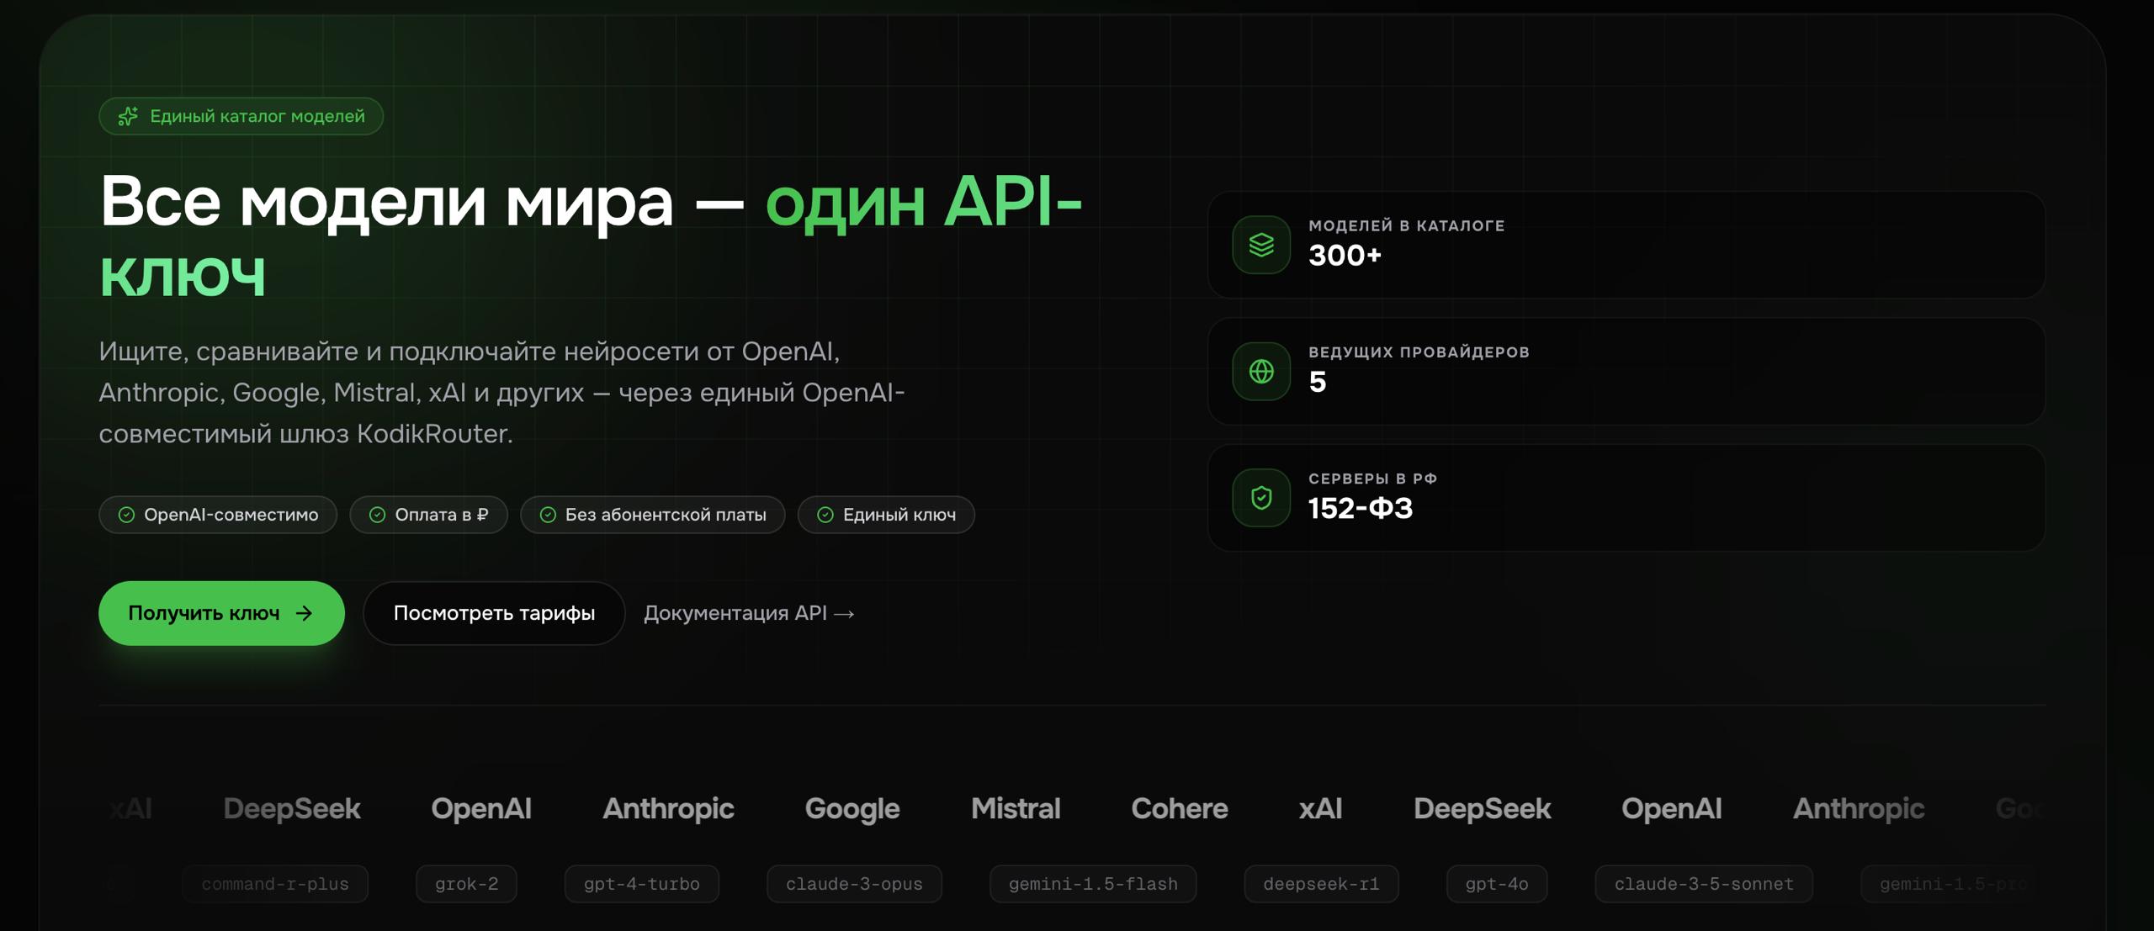The image size is (2154, 931).
Task: Click the green «Получить ключ» button
Action: coord(221,613)
